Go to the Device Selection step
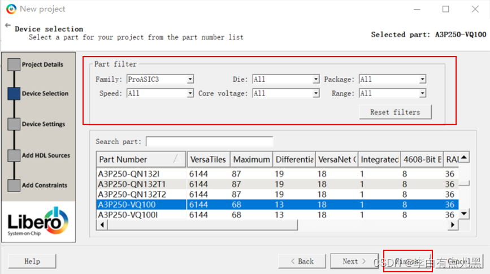 click(x=45, y=93)
